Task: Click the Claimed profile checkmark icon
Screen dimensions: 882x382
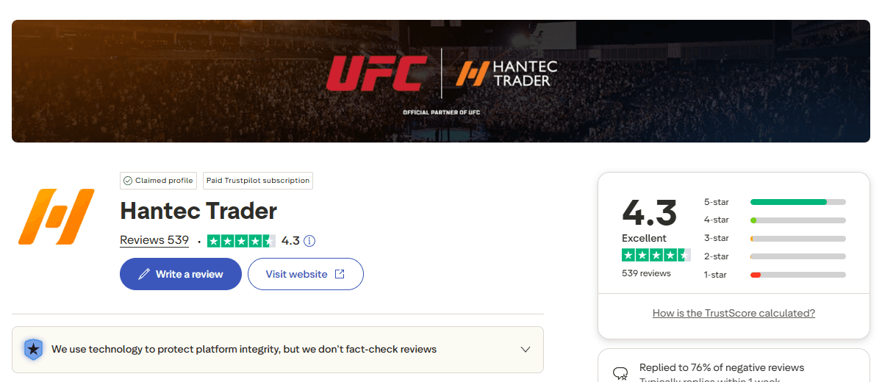Action: pos(128,181)
